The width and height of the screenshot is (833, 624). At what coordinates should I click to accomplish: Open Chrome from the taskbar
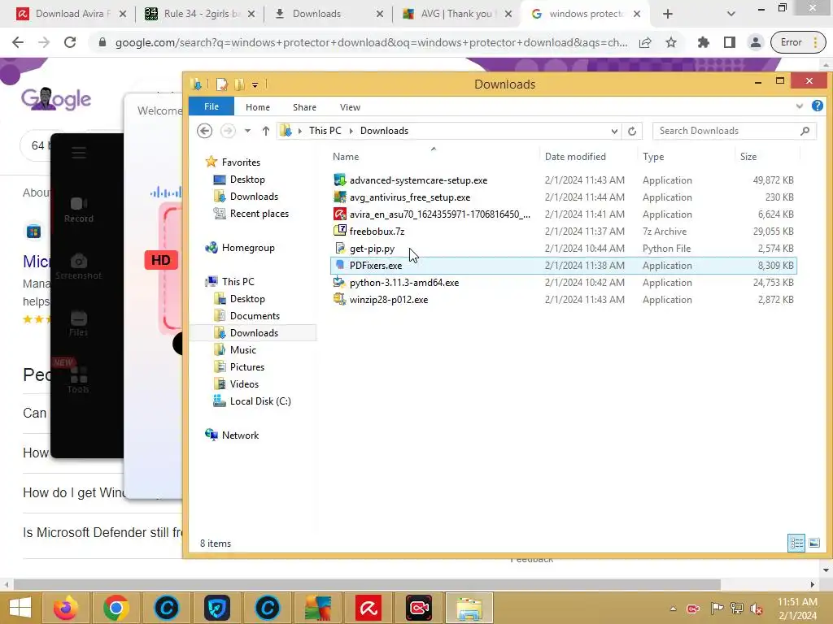pos(116,608)
